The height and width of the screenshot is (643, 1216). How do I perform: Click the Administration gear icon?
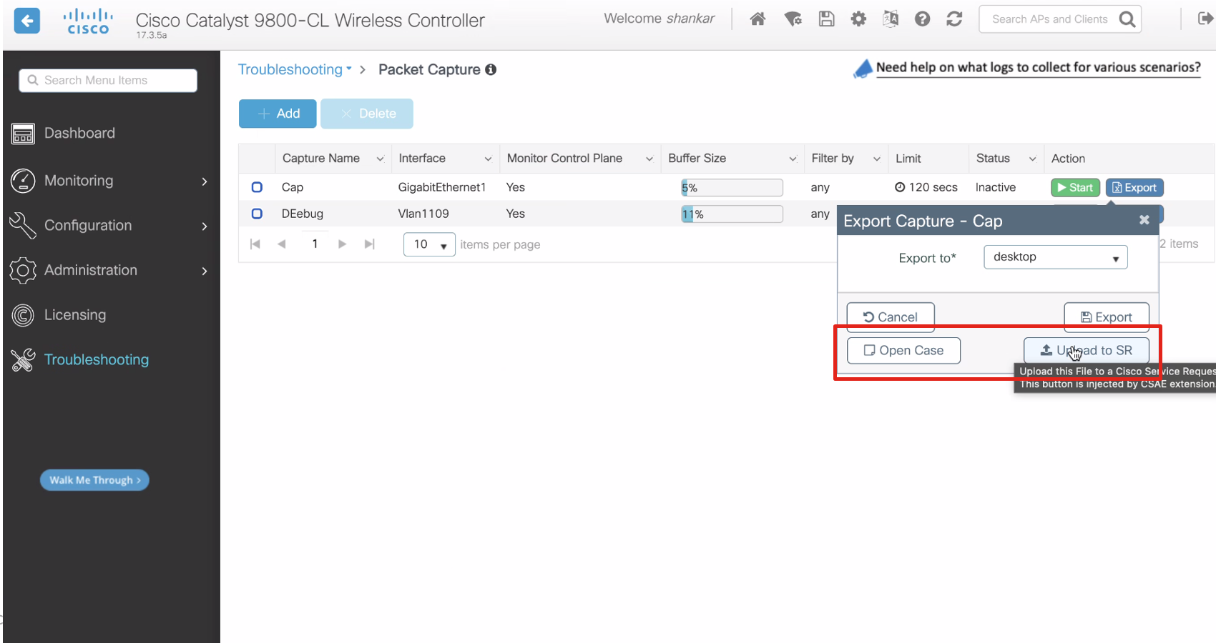[23, 270]
